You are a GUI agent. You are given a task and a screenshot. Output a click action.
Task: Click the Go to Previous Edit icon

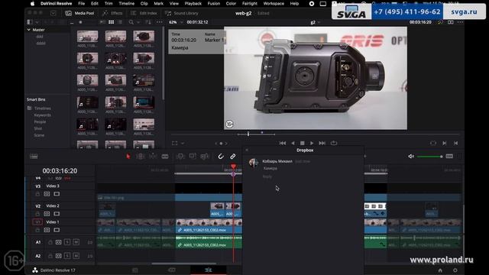coord(455,143)
